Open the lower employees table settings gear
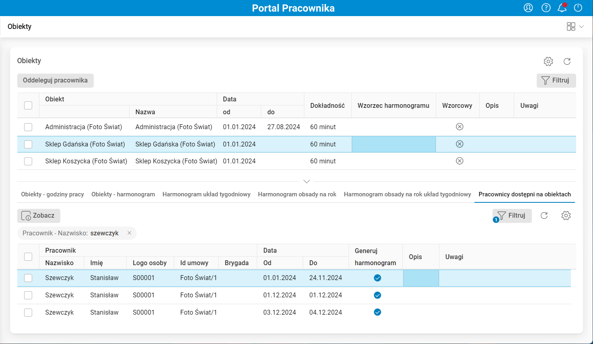This screenshot has width=593, height=344. point(566,216)
